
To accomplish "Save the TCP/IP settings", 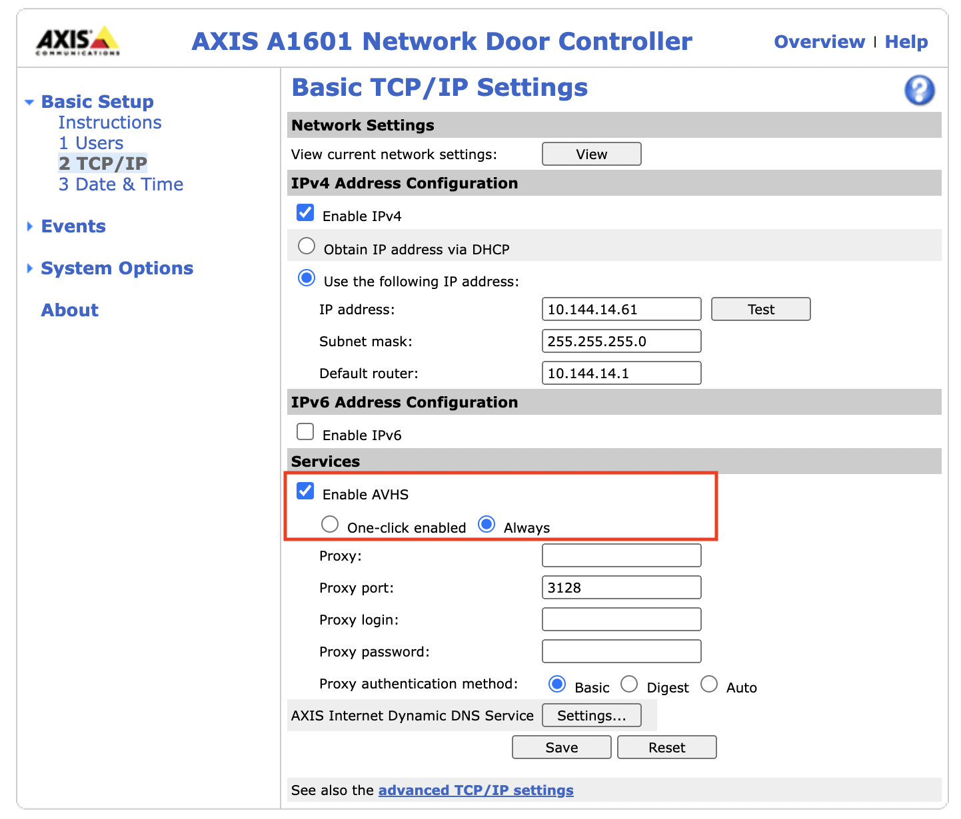I will click(562, 747).
